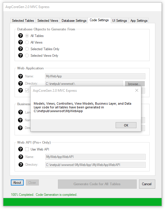Click the greyed Close button

pos(32,182)
